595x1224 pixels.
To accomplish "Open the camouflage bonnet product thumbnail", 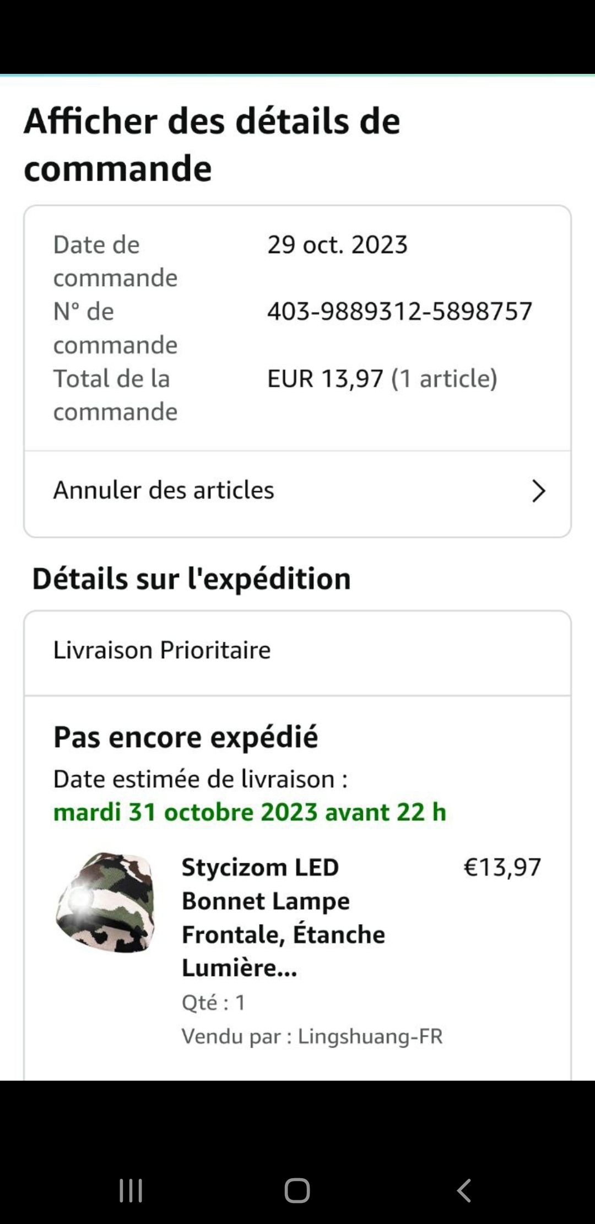I will (x=105, y=903).
